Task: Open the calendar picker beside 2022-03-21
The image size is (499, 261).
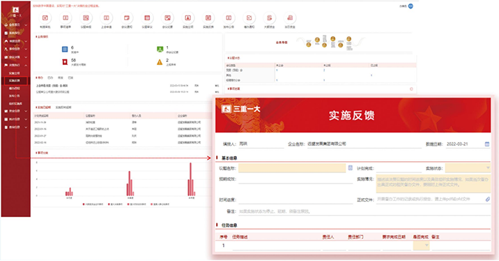Action: coord(487,144)
